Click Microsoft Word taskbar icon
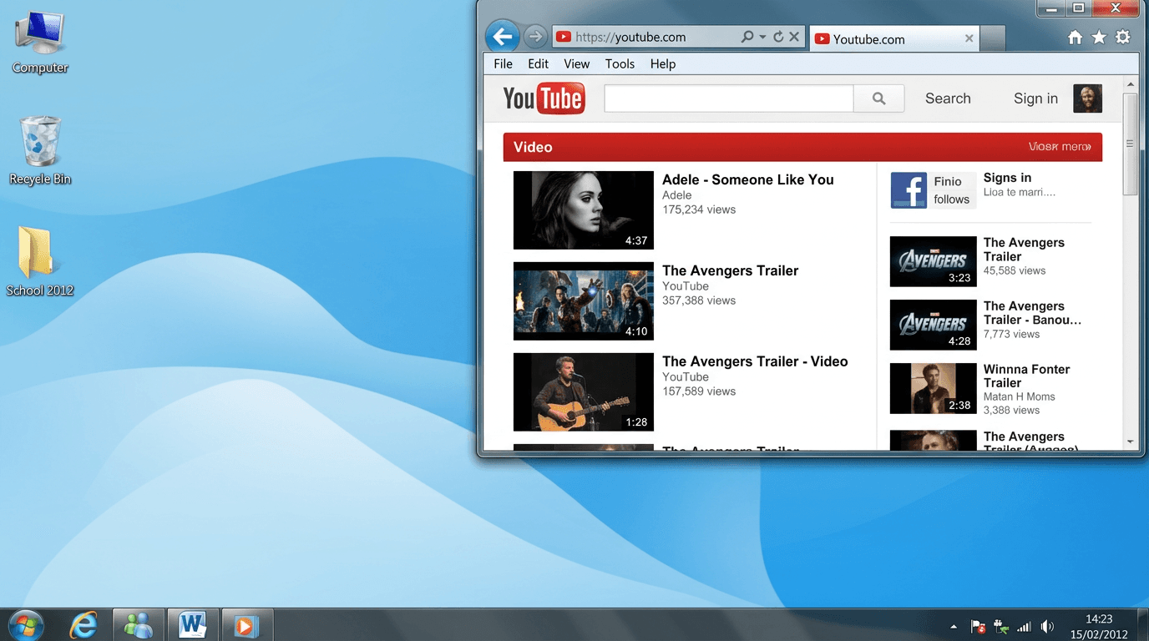The image size is (1149, 641). point(193,624)
